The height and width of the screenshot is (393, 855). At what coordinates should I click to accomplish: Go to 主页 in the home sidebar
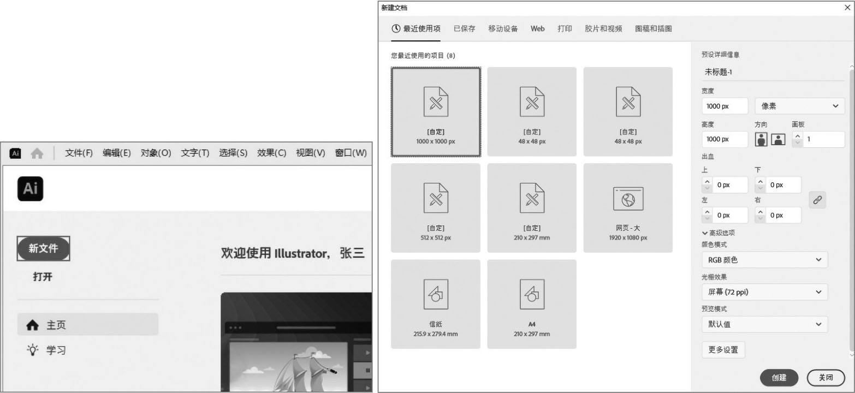tap(88, 325)
